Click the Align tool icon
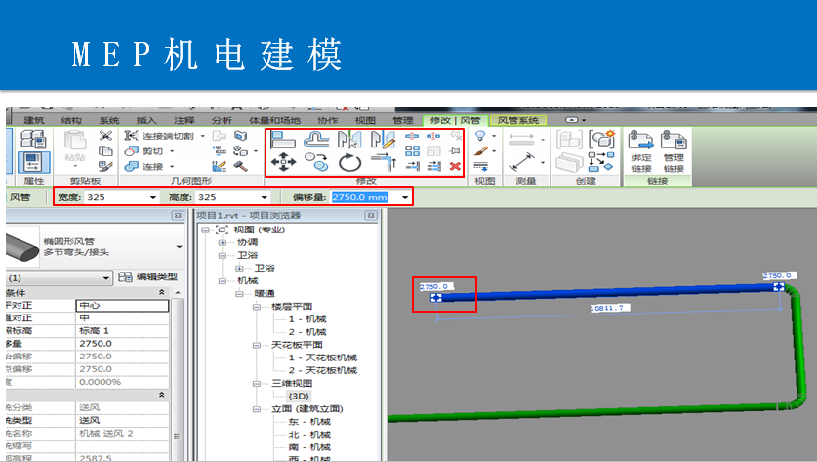The height and width of the screenshot is (462, 817). [x=283, y=140]
